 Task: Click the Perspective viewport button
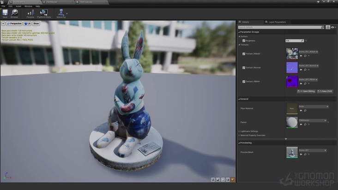pyautogui.click(x=14, y=24)
